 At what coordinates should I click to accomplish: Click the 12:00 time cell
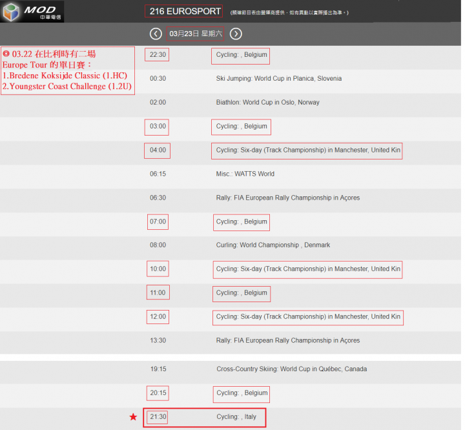coord(158,317)
